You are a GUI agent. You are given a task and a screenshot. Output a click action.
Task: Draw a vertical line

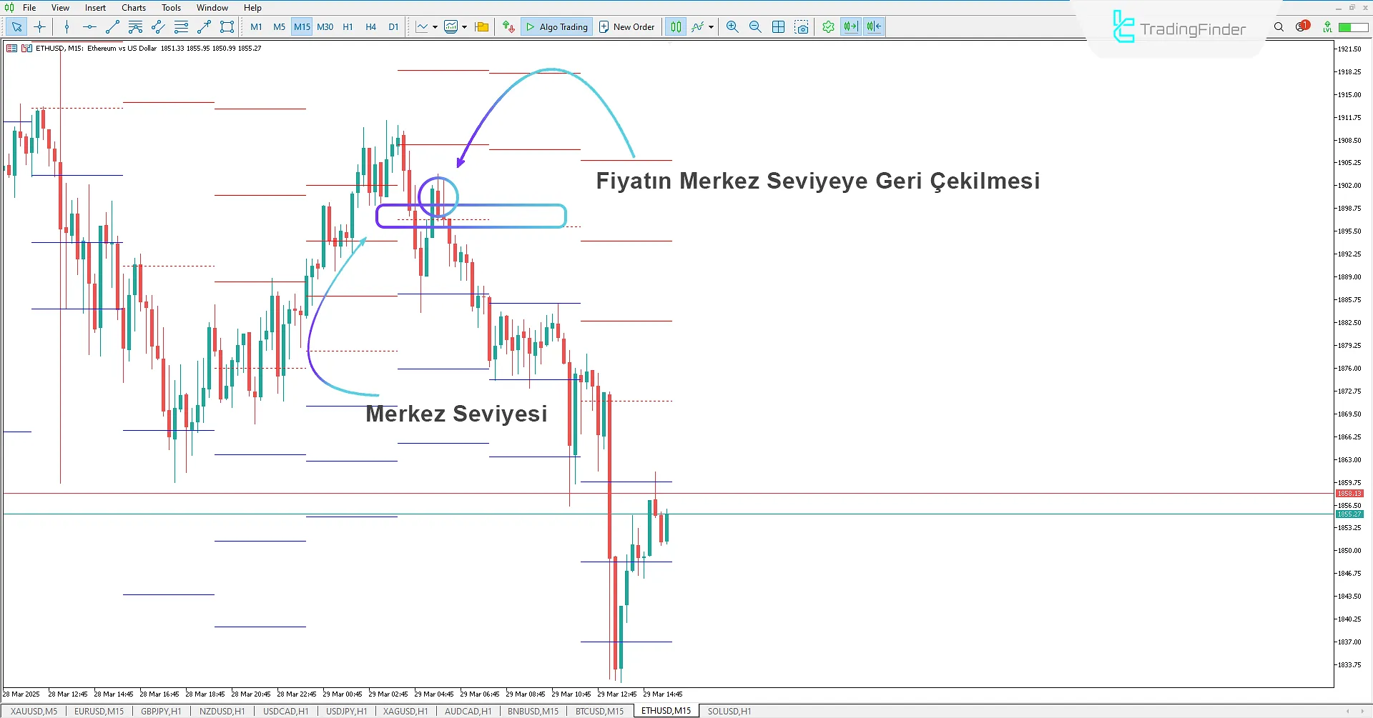click(x=67, y=27)
